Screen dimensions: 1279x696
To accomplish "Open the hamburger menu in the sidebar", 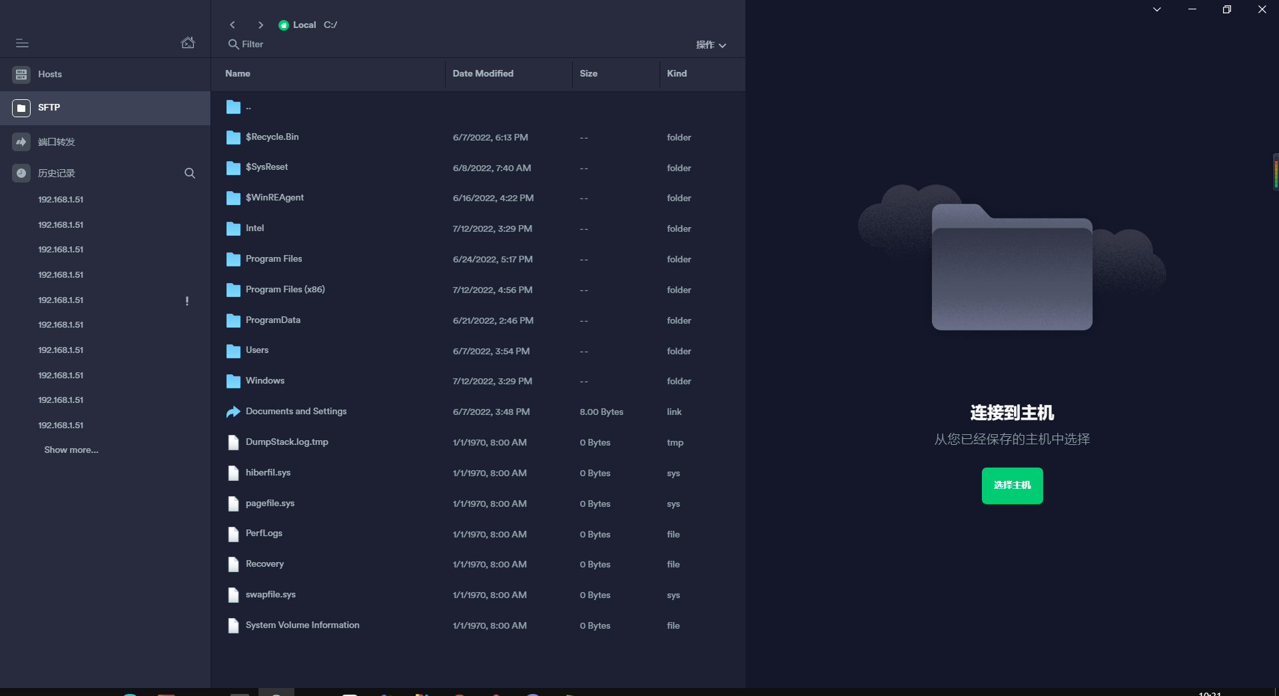I will point(22,43).
